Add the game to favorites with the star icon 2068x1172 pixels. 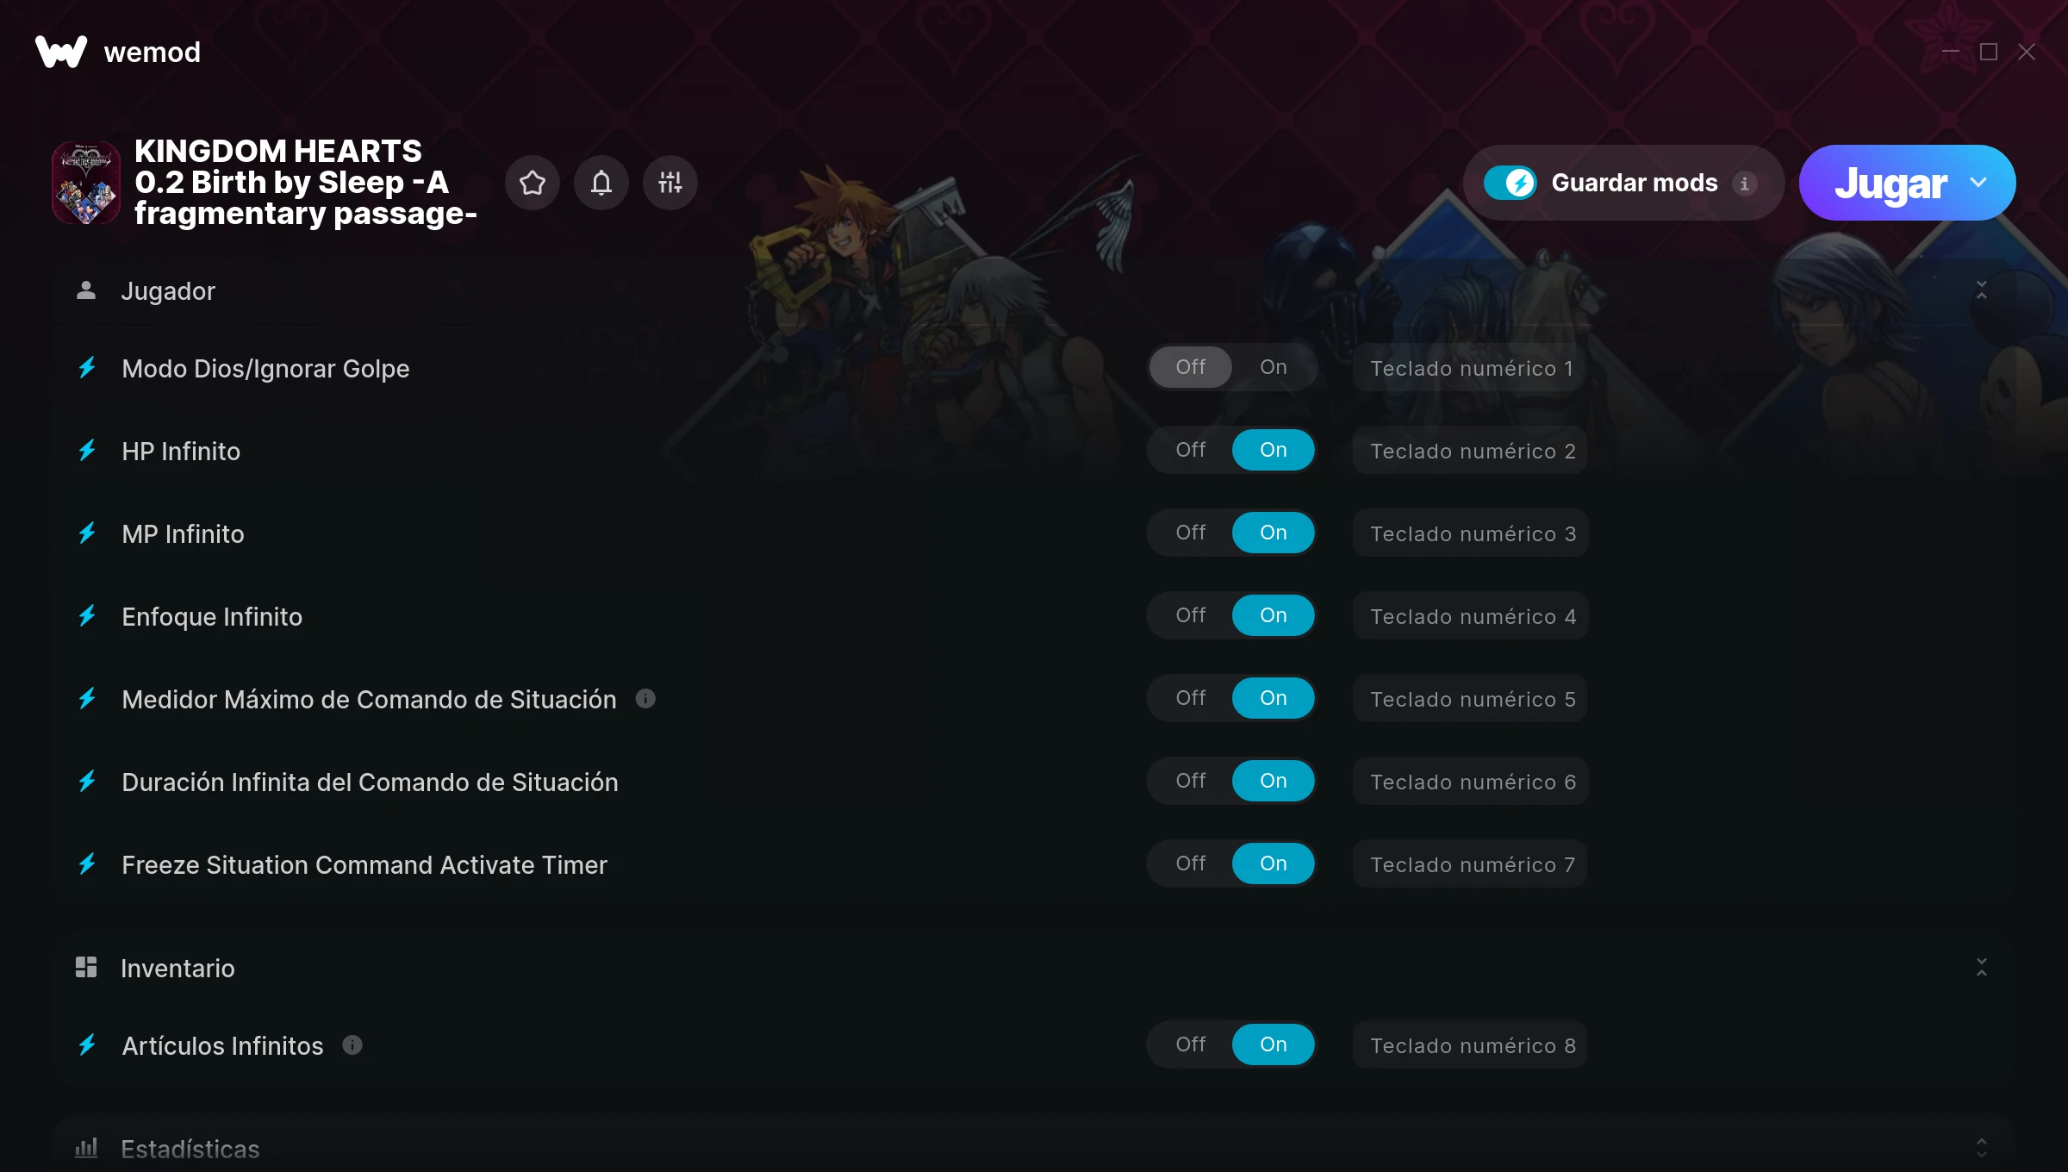point(533,183)
